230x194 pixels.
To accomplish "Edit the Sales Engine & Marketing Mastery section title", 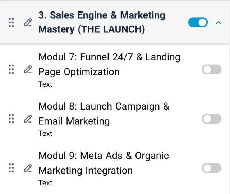I will [28, 23].
